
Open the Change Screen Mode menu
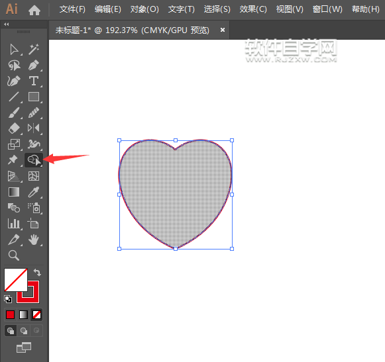(24, 347)
